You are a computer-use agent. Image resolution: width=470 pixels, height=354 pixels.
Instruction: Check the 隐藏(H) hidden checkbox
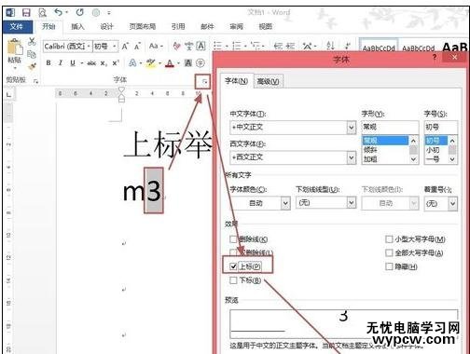[x=389, y=266]
